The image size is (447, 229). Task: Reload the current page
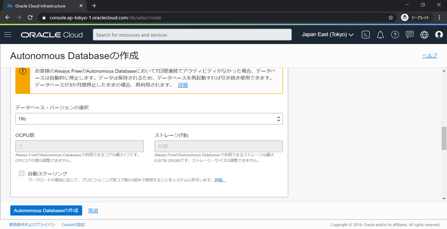pyautogui.click(x=30, y=17)
